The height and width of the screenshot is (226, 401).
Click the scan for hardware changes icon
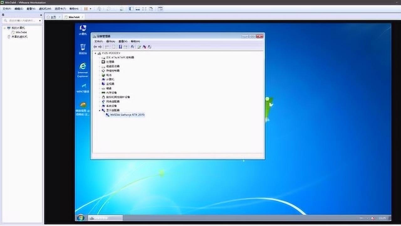(133, 47)
